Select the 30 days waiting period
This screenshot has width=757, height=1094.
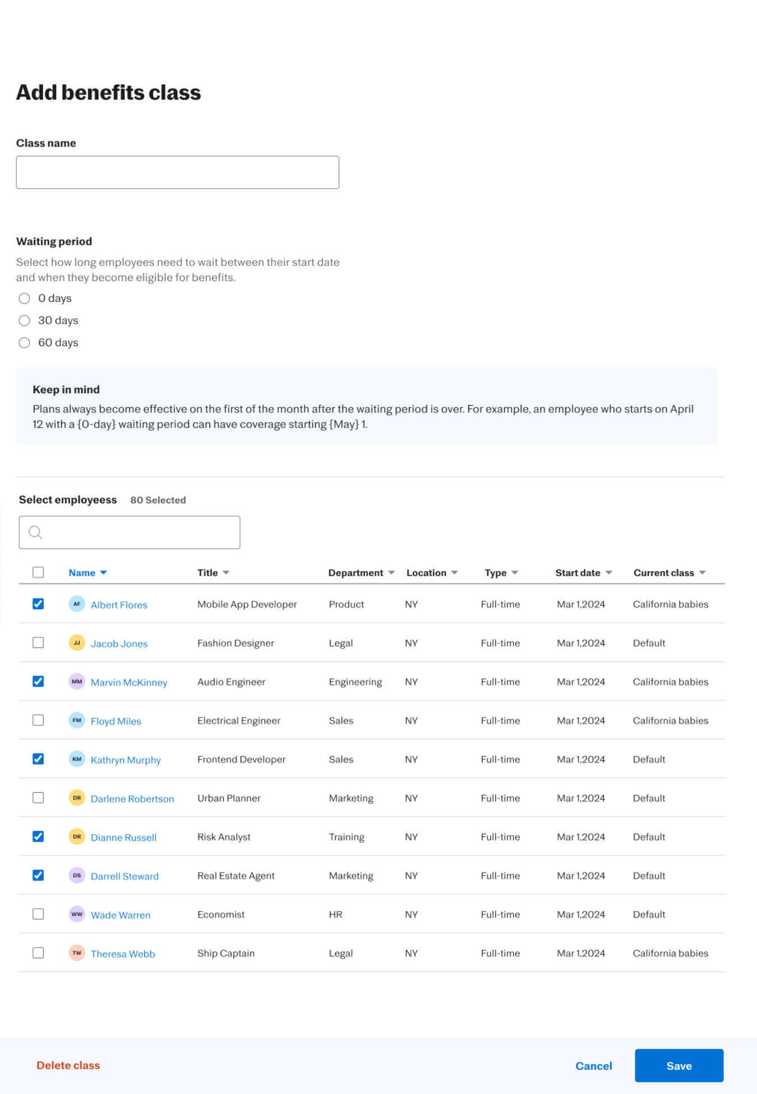pos(24,320)
